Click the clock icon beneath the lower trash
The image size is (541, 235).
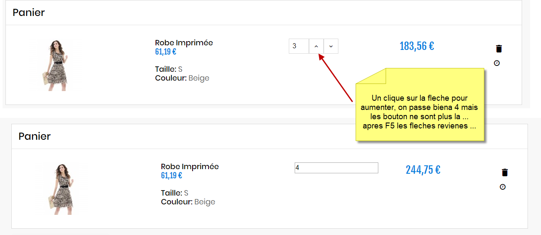pyautogui.click(x=503, y=187)
